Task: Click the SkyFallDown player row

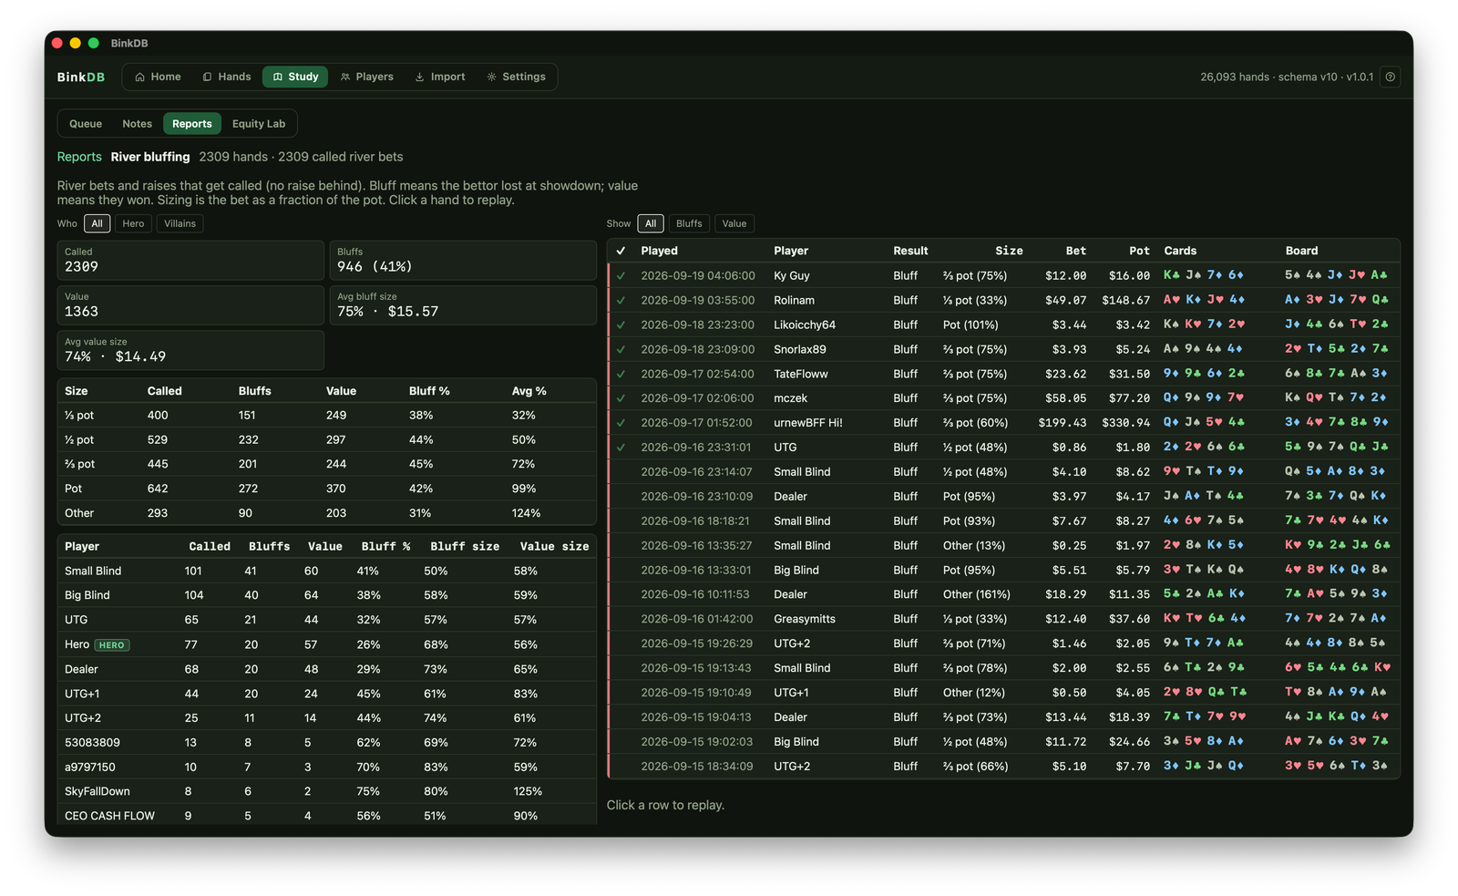Action: click(326, 791)
